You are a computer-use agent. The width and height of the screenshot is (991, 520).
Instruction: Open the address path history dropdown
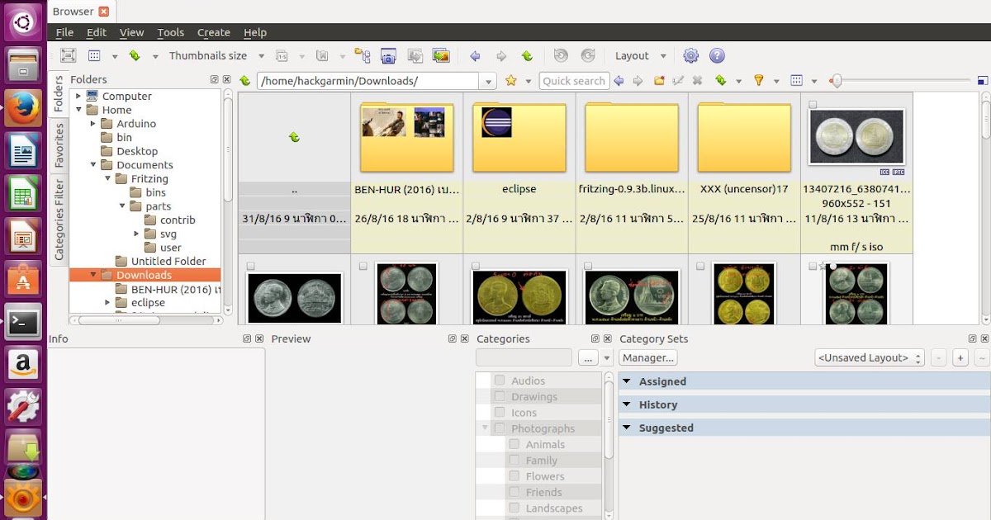(x=488, y=81)
